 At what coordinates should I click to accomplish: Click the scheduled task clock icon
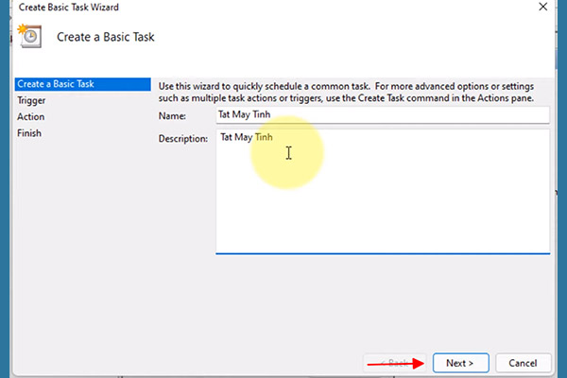[29, 36]
